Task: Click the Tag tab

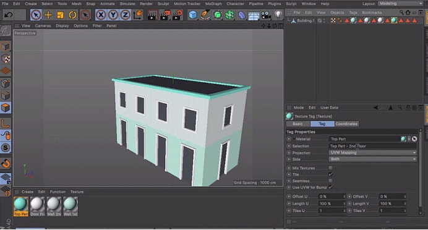Action: pos(322,124)
